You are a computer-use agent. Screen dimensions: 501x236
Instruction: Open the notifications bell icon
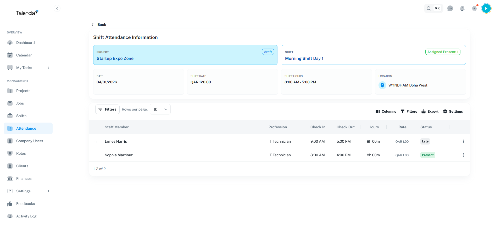462,8
